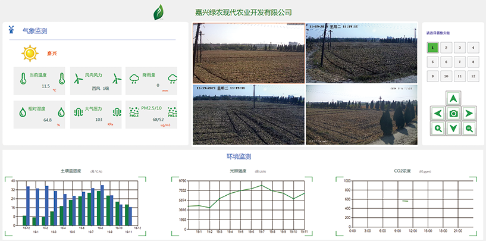Select camera 1 button

tap(432, 48)
